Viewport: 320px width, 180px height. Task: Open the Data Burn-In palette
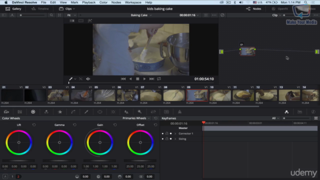pyautogui.click(x=179, y=112)
